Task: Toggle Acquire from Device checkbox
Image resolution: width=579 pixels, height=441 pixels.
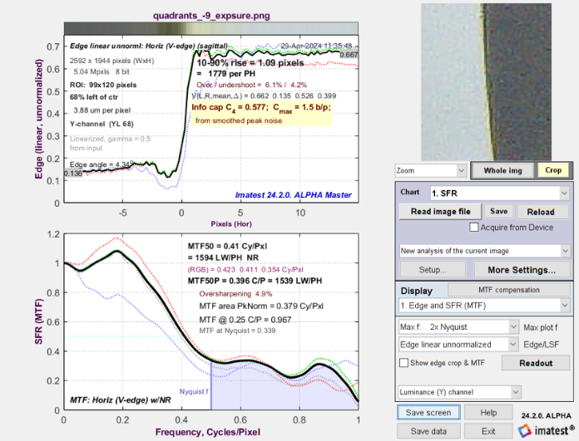Action: (x=474, y=227)
